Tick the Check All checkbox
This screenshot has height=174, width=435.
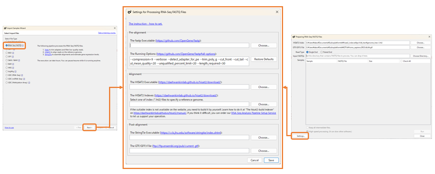(x=401, y=61)
